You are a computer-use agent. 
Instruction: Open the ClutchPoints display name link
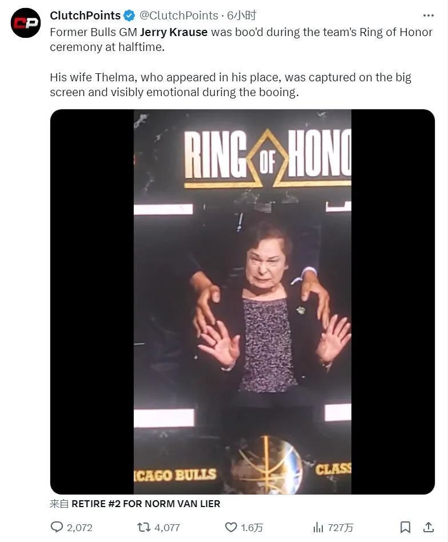tap(85, 15)
